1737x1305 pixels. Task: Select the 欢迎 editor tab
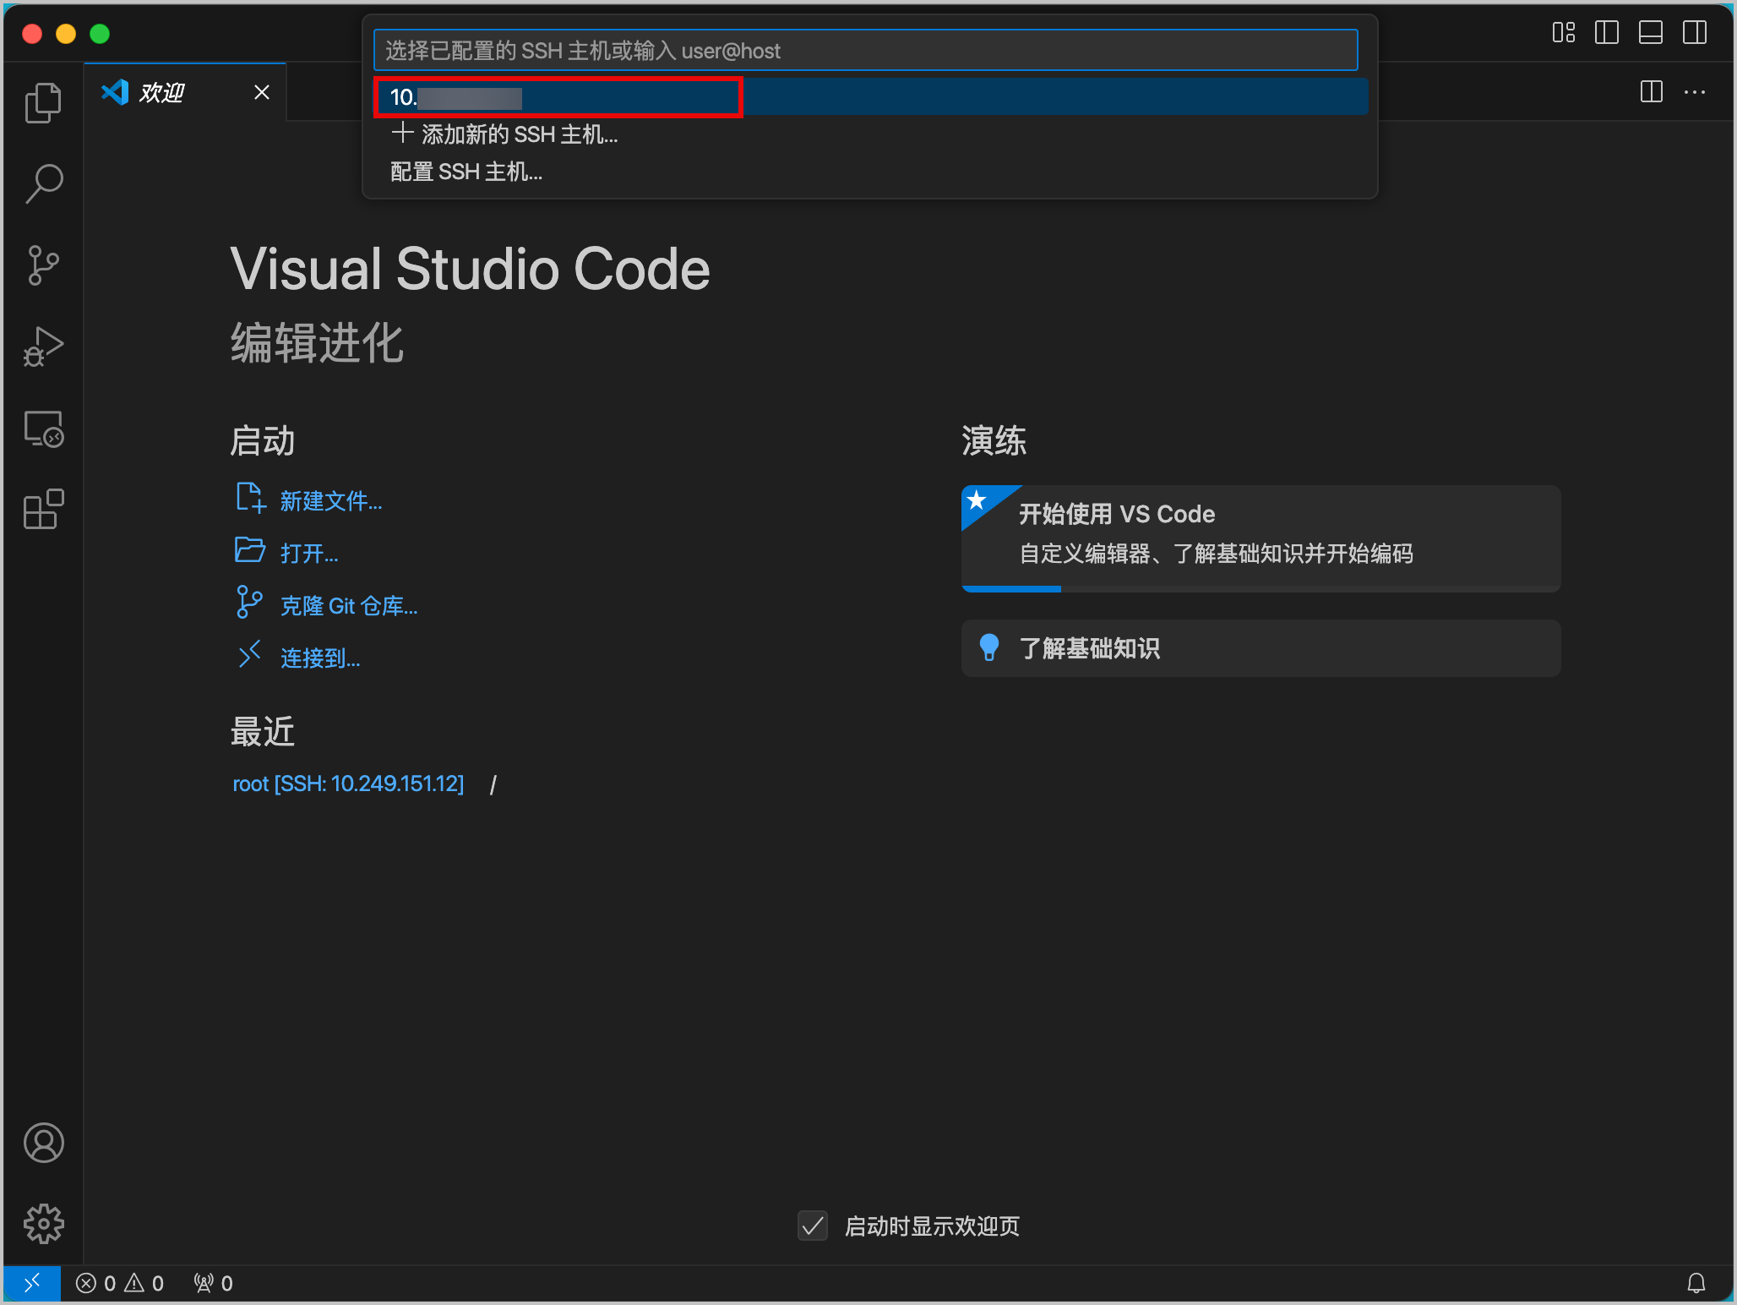[x=185, y=92]
